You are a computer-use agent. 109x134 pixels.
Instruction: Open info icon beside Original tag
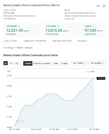94,26
